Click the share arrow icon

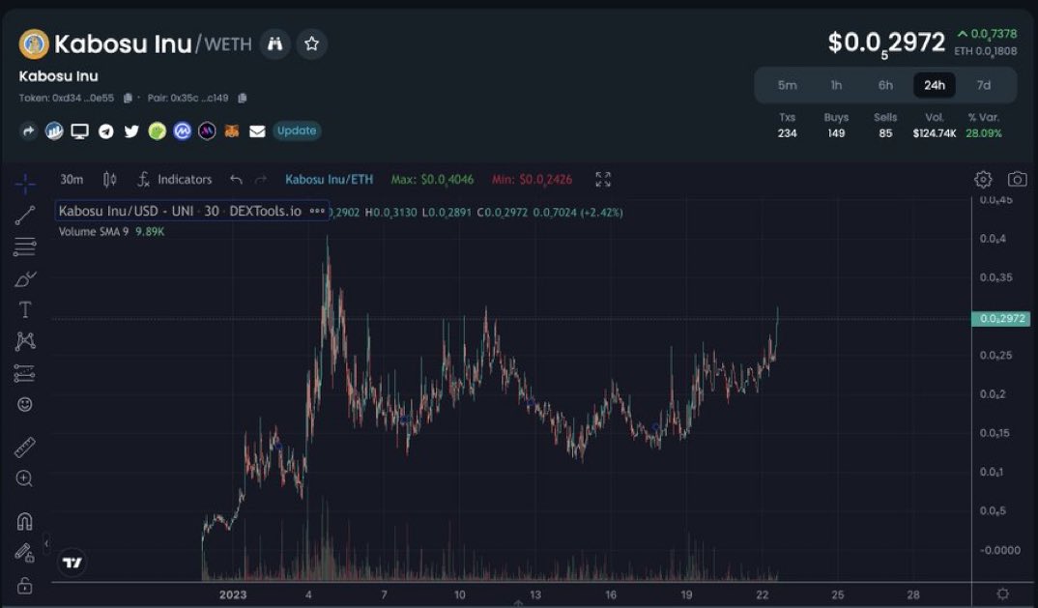click(28, 131)
